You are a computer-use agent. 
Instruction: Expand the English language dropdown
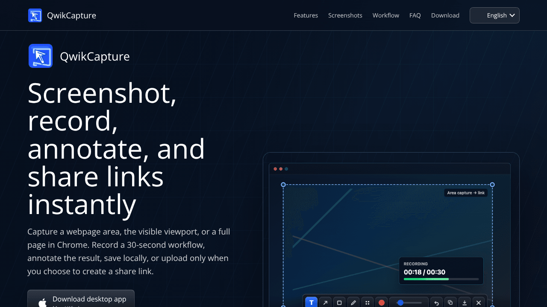click(494, 15)
